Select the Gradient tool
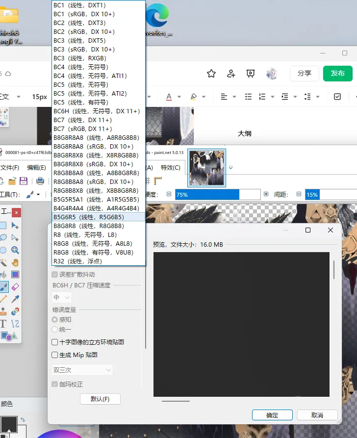The width and height of the screenshot is (357, 438). 15,274
